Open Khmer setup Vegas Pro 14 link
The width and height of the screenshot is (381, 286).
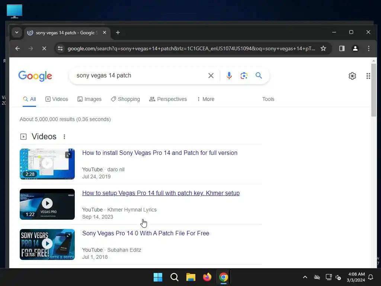(161, 193)
